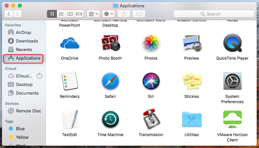Select the Time Machine icon

pyautogui.click(x=110, y=120)
